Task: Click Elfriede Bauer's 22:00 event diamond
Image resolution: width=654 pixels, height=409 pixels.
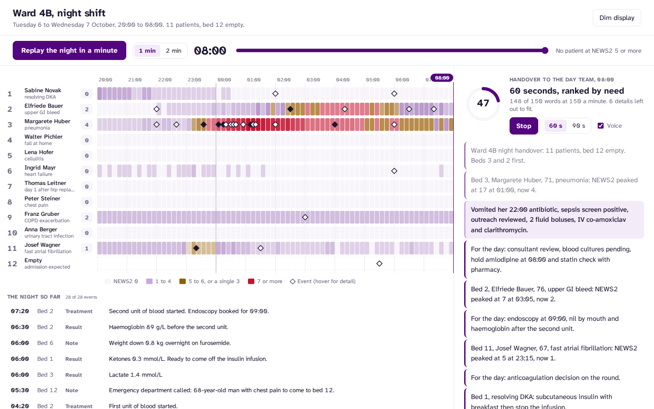Action: tap(157, 109)
